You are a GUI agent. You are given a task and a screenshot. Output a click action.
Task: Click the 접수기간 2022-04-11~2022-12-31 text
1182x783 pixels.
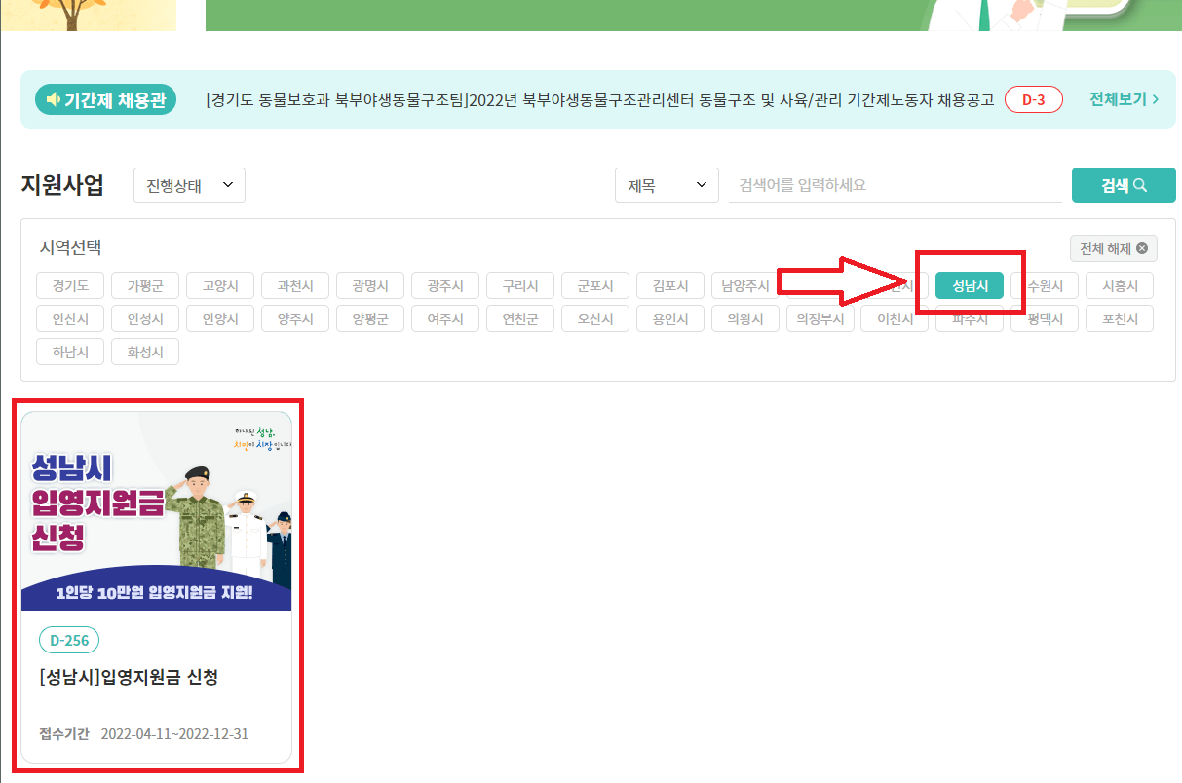click(x=143, y=733)
